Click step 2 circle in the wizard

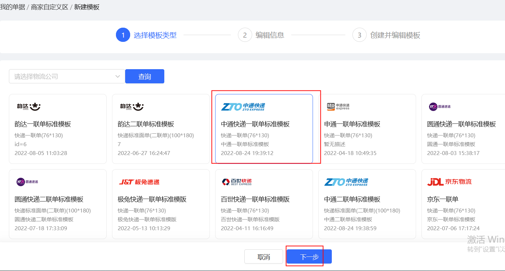coord(245,35)
